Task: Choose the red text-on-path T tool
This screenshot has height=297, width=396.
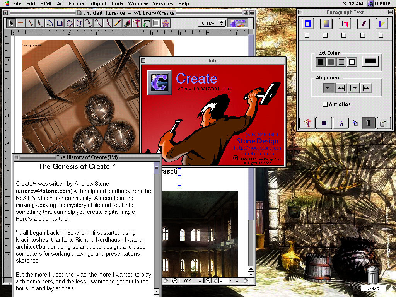Action: click(137, 23)
